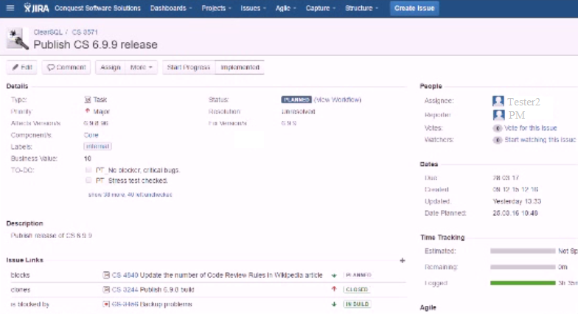
Task: Click priority arrow in CS 4840 row
Action: (x=334, y=276)
